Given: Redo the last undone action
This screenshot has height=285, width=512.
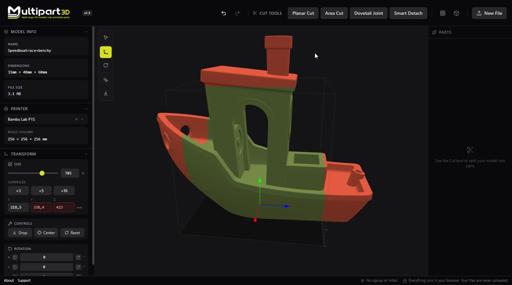Looking at the screenshot, I should [x=237, y=13].
